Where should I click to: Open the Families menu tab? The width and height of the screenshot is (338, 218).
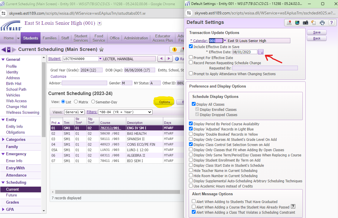(x=50, y=38)
